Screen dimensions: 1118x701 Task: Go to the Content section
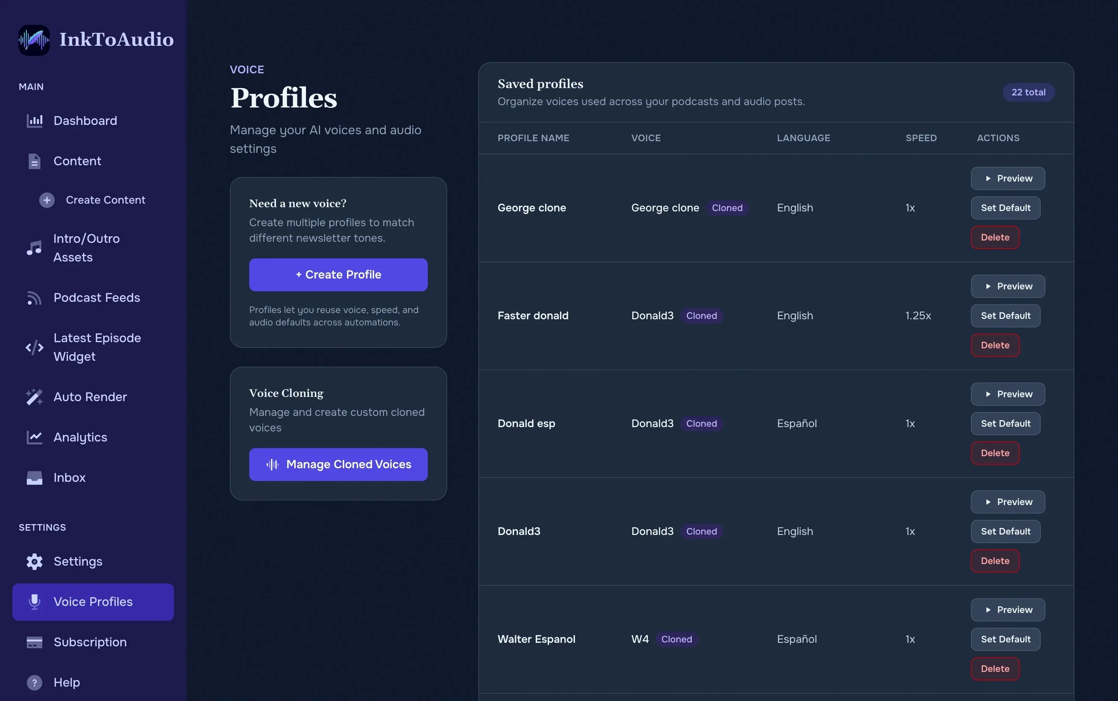pos(93,161)
